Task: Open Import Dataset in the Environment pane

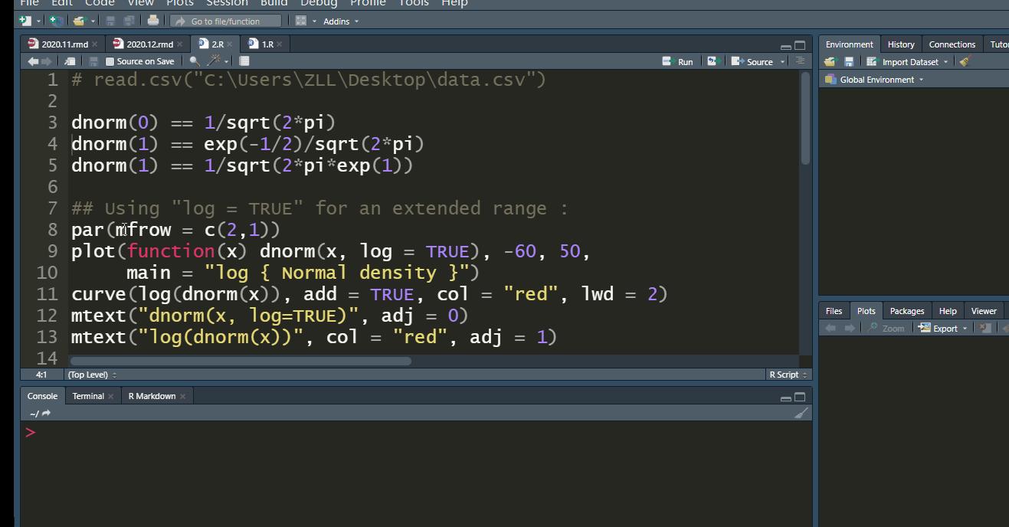Action: [x=909, y=61]
